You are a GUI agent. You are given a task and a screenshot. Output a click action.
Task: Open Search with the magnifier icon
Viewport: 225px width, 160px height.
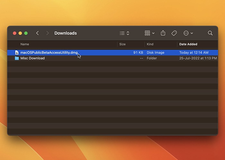click(x=210, y=33)
